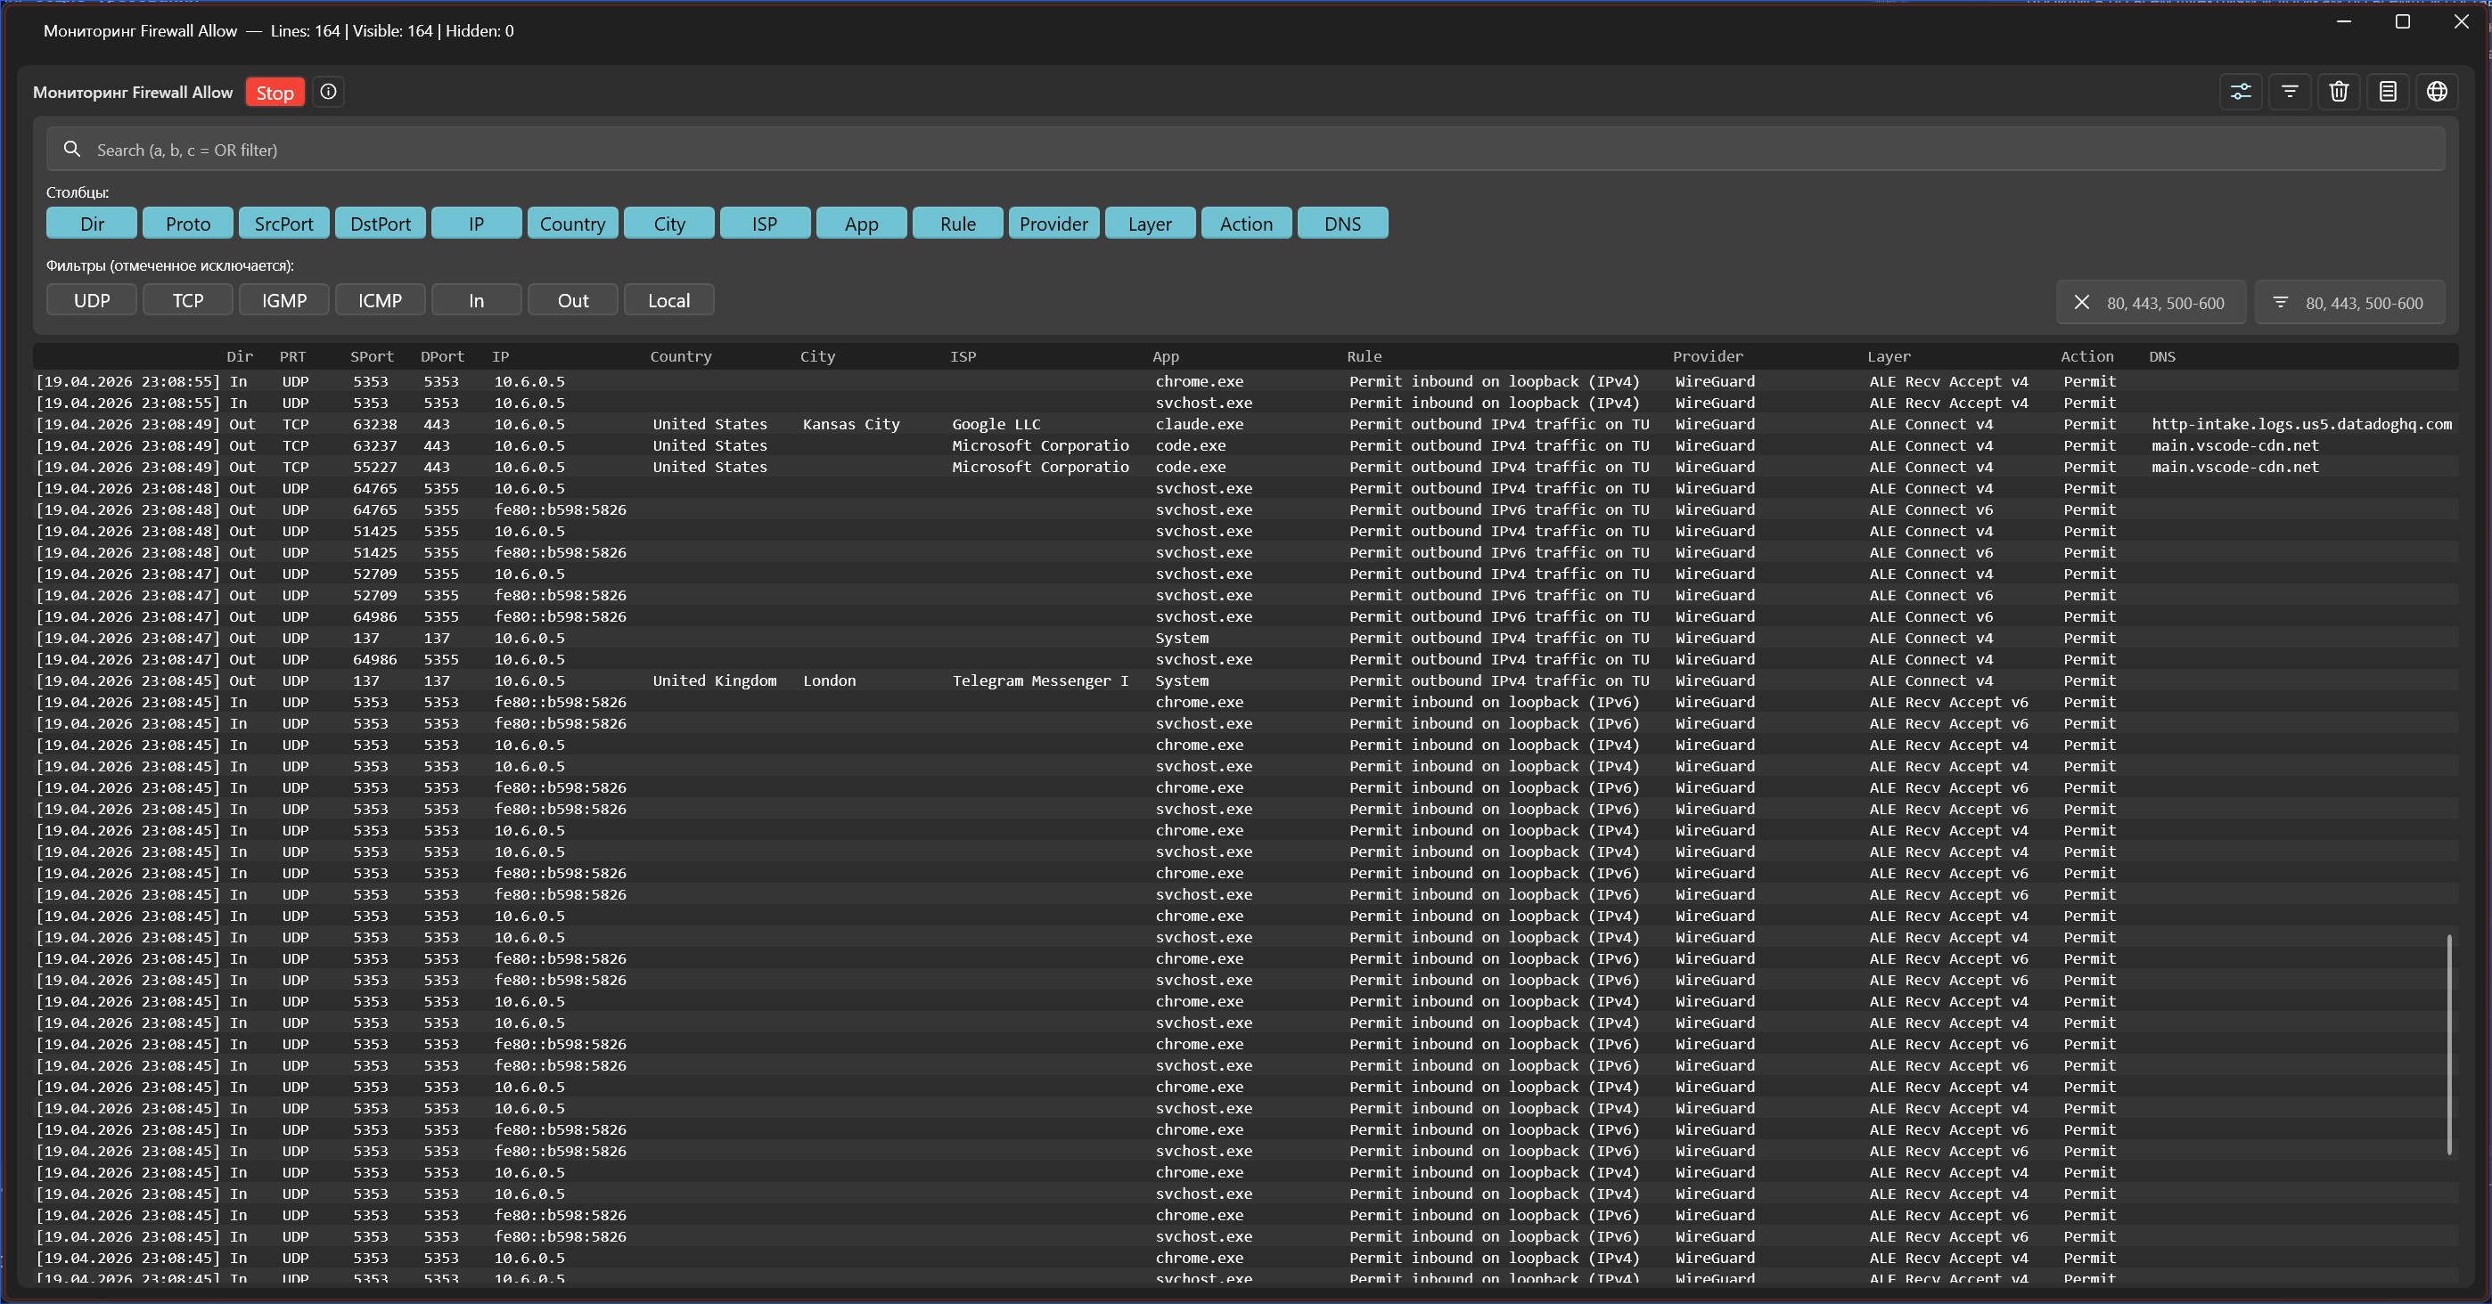Click the globe icon in toolbar
The image size is (2492, 1304).
[2437, 92]
